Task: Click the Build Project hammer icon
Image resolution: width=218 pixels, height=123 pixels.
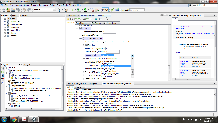Action: coord(59,10)
